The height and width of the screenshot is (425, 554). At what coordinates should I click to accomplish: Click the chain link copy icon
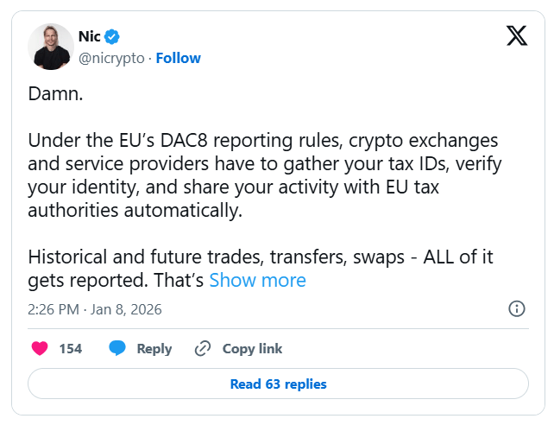pyautogui.click(x=203, y=349)
